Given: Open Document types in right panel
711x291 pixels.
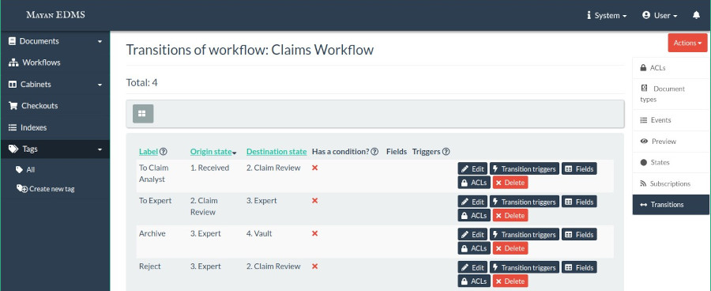Looking at the screenshot, I should 671,94.
